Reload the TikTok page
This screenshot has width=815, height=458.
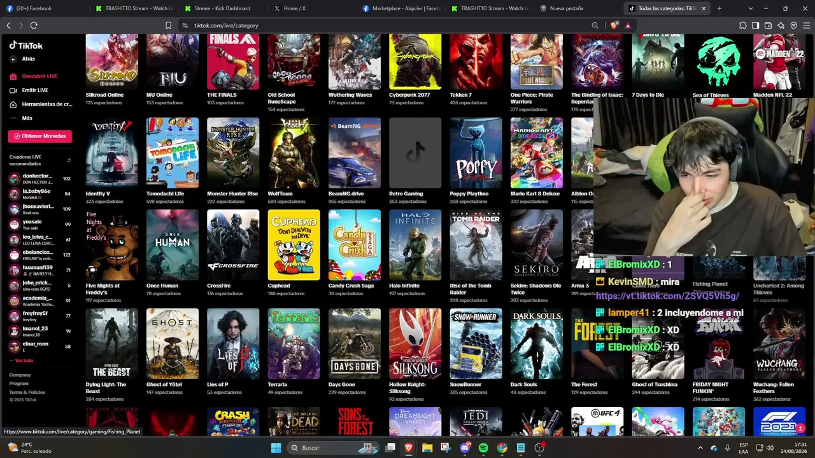pyautogui.click(x=34, y=25)
